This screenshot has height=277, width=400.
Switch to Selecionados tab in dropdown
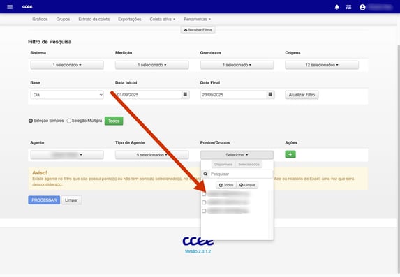pos(249,165)
